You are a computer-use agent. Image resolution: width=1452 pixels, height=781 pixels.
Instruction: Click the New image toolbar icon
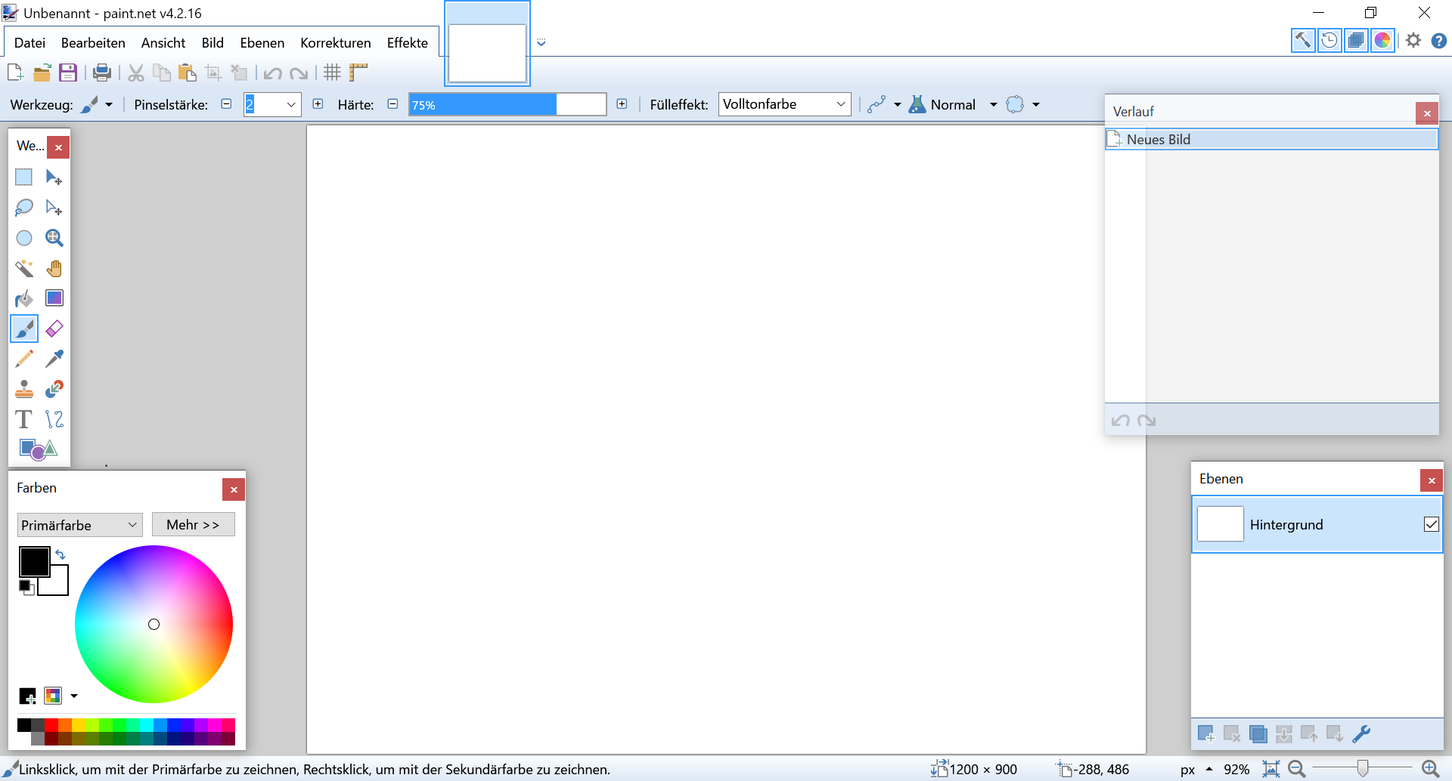15,73
